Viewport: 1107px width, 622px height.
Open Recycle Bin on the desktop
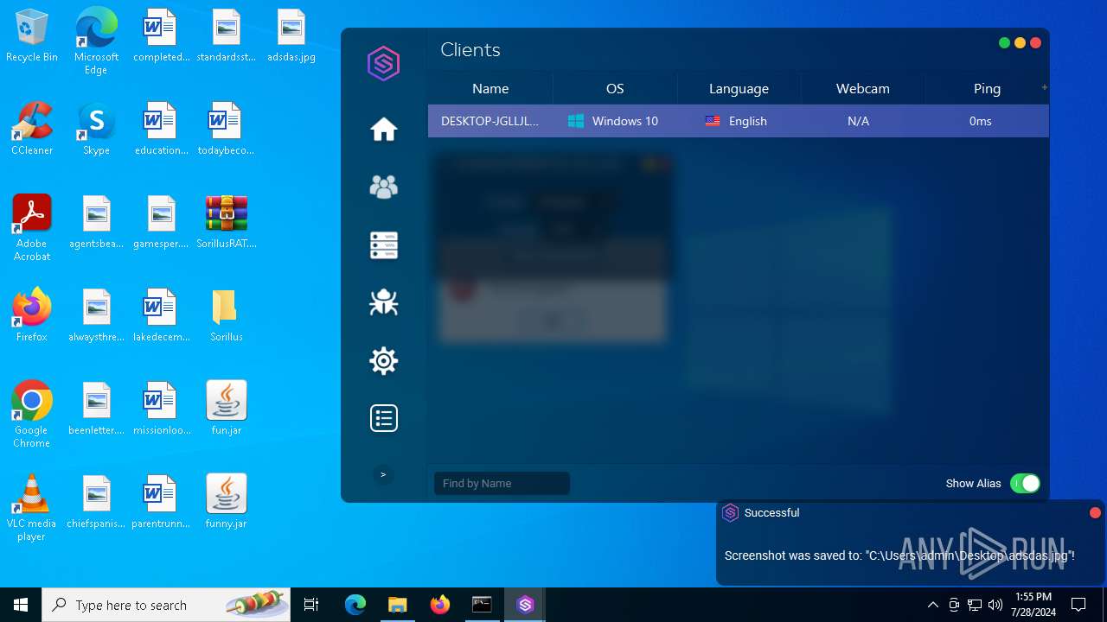click(32, 36)
